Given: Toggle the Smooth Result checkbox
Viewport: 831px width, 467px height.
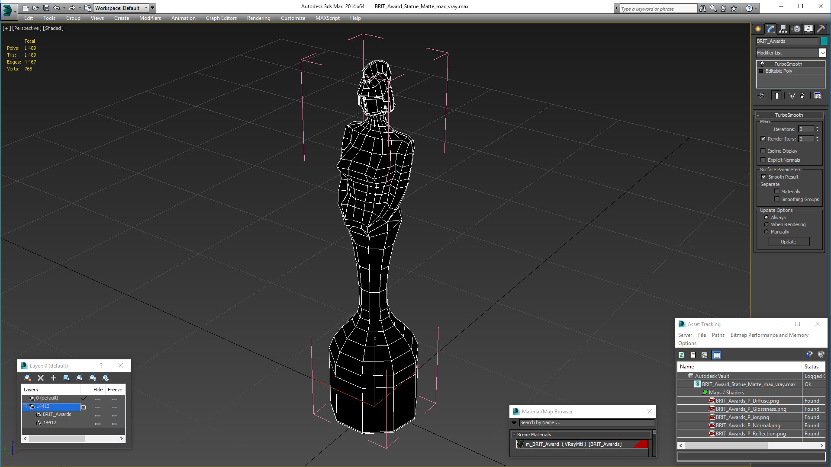Looking at the screenshot, I should [764, 177].
